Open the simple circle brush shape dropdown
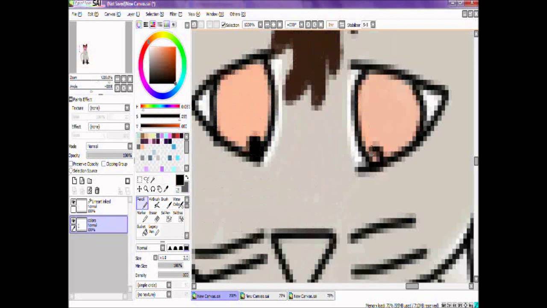This screenshot has height=308, width=547. 154,285
